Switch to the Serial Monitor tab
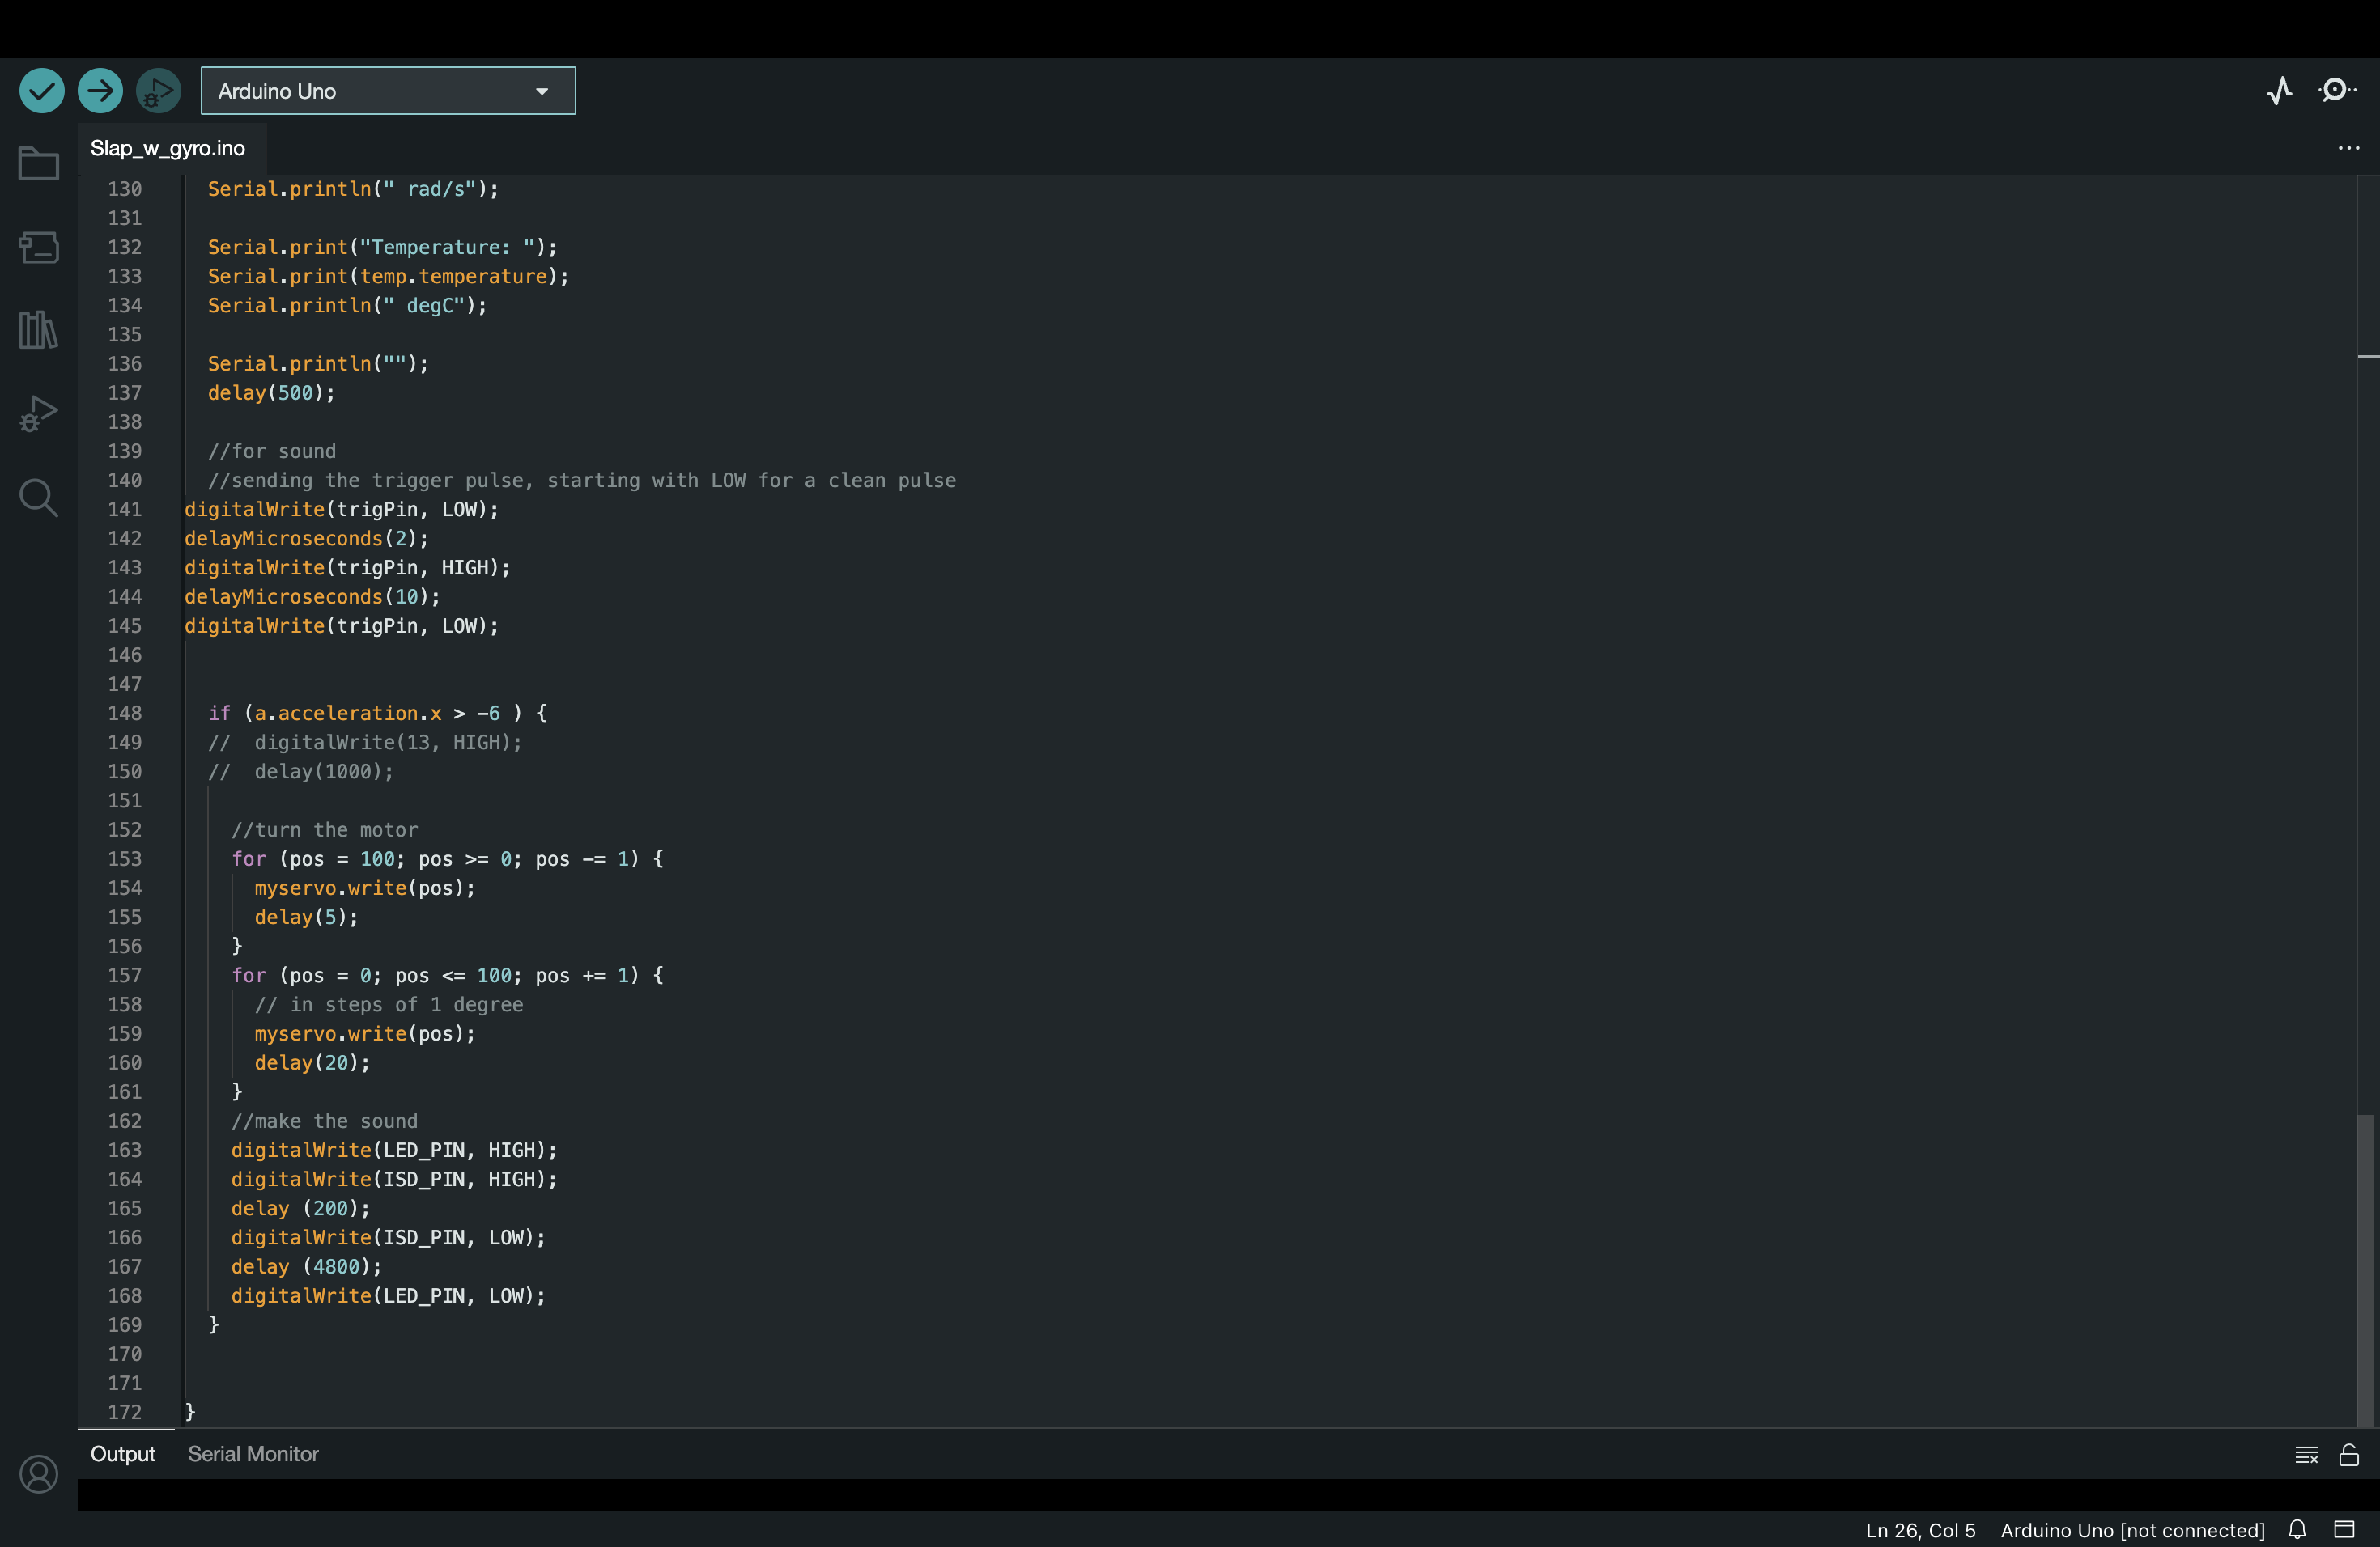 click(x=253, y=1454)
